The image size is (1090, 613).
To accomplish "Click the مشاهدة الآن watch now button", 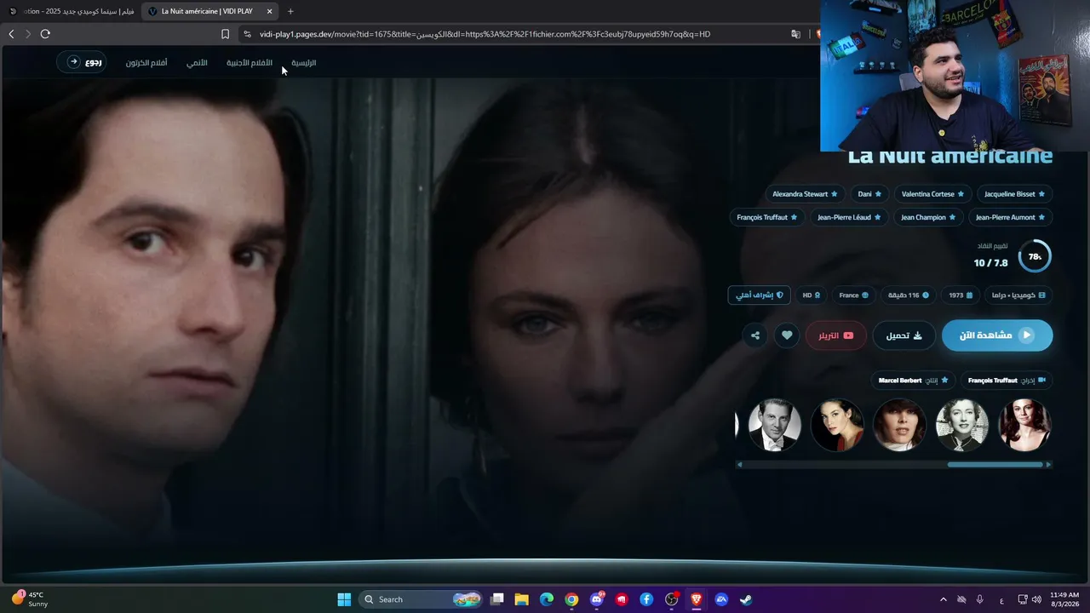I will point(997,335).
